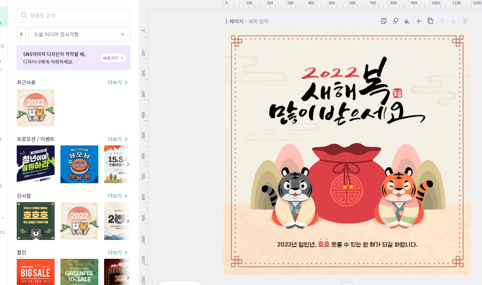Viewport: 482px width, 285px height.
Task: Choose the 2022 tigers template in 인사말 row
Action: (x=79, y=221)
